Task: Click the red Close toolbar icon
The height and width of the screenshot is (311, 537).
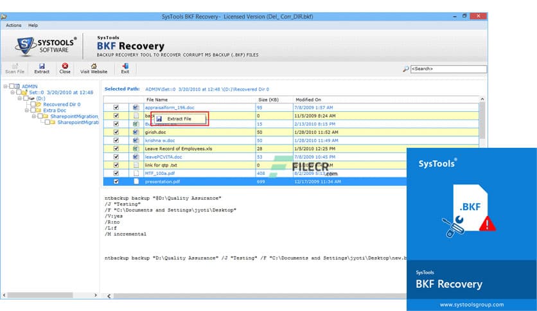Action: point(65,66)
